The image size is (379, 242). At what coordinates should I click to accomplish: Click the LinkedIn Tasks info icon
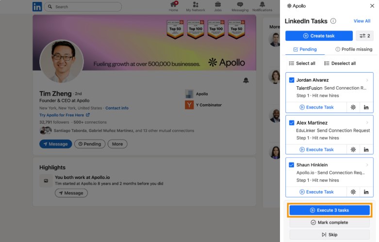point(333,21)
